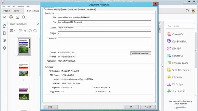Click the email envelope icon
Viewport: 198px width, 111px height.
tap(18, 17)
